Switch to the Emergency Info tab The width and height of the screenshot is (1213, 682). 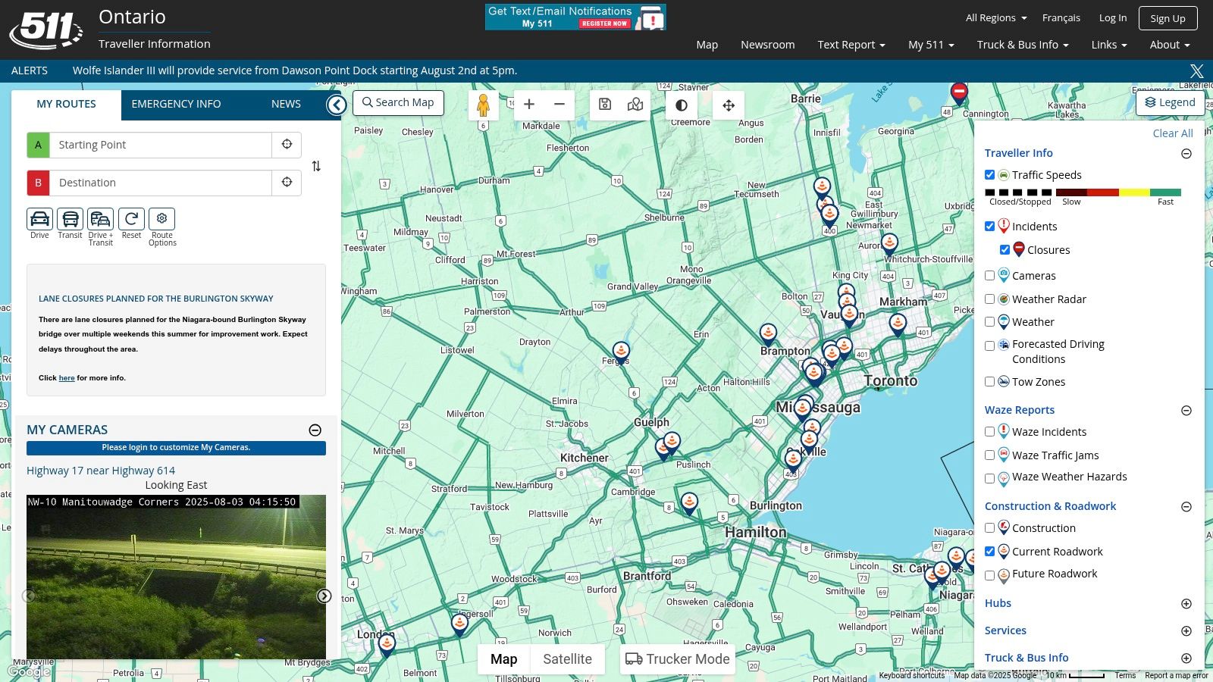tap(176, 105)
